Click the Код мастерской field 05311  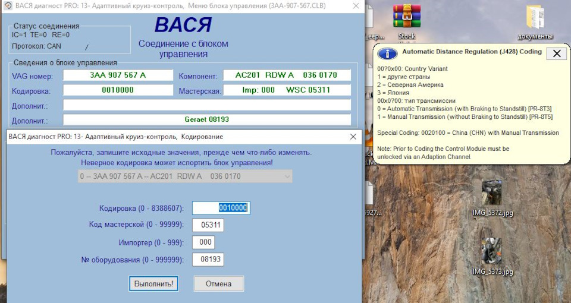[208, 225]
